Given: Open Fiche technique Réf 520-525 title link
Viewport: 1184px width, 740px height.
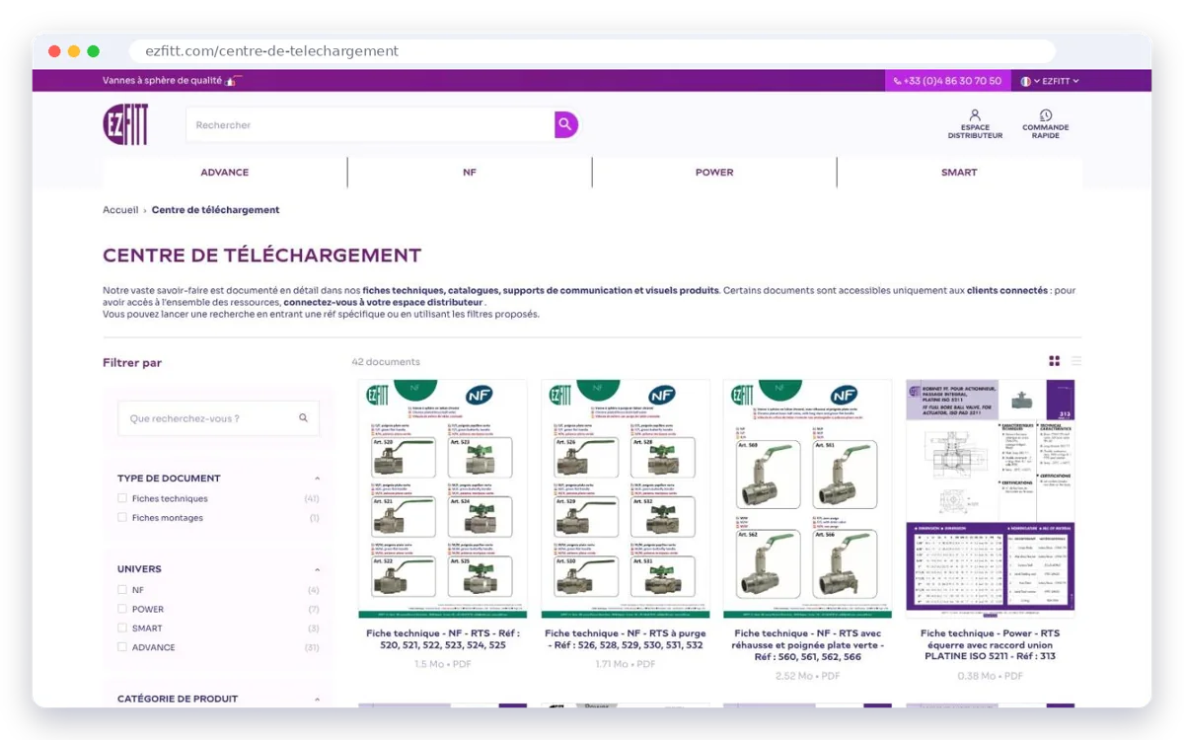Looking at the screenshot, I should 443,639.
